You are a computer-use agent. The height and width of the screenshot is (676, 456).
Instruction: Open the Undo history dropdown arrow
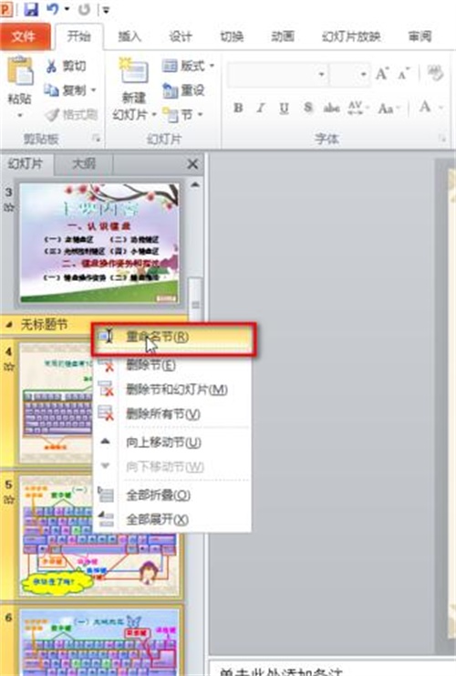(67, 9)
